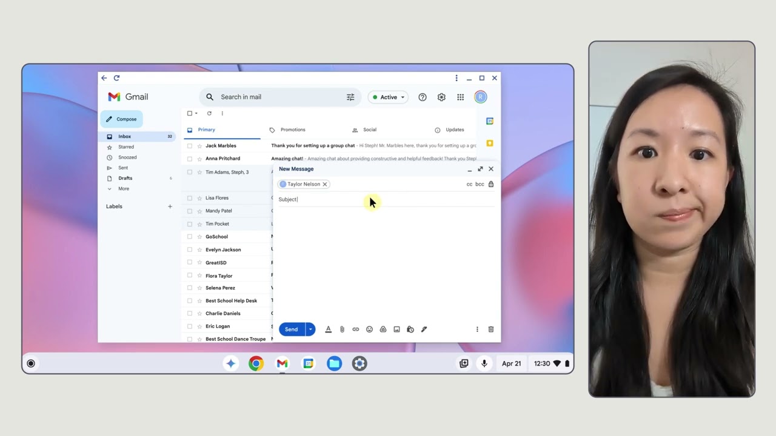Select the email from Jack Marbles
776x436 pixels.
[x=190, y=145]
